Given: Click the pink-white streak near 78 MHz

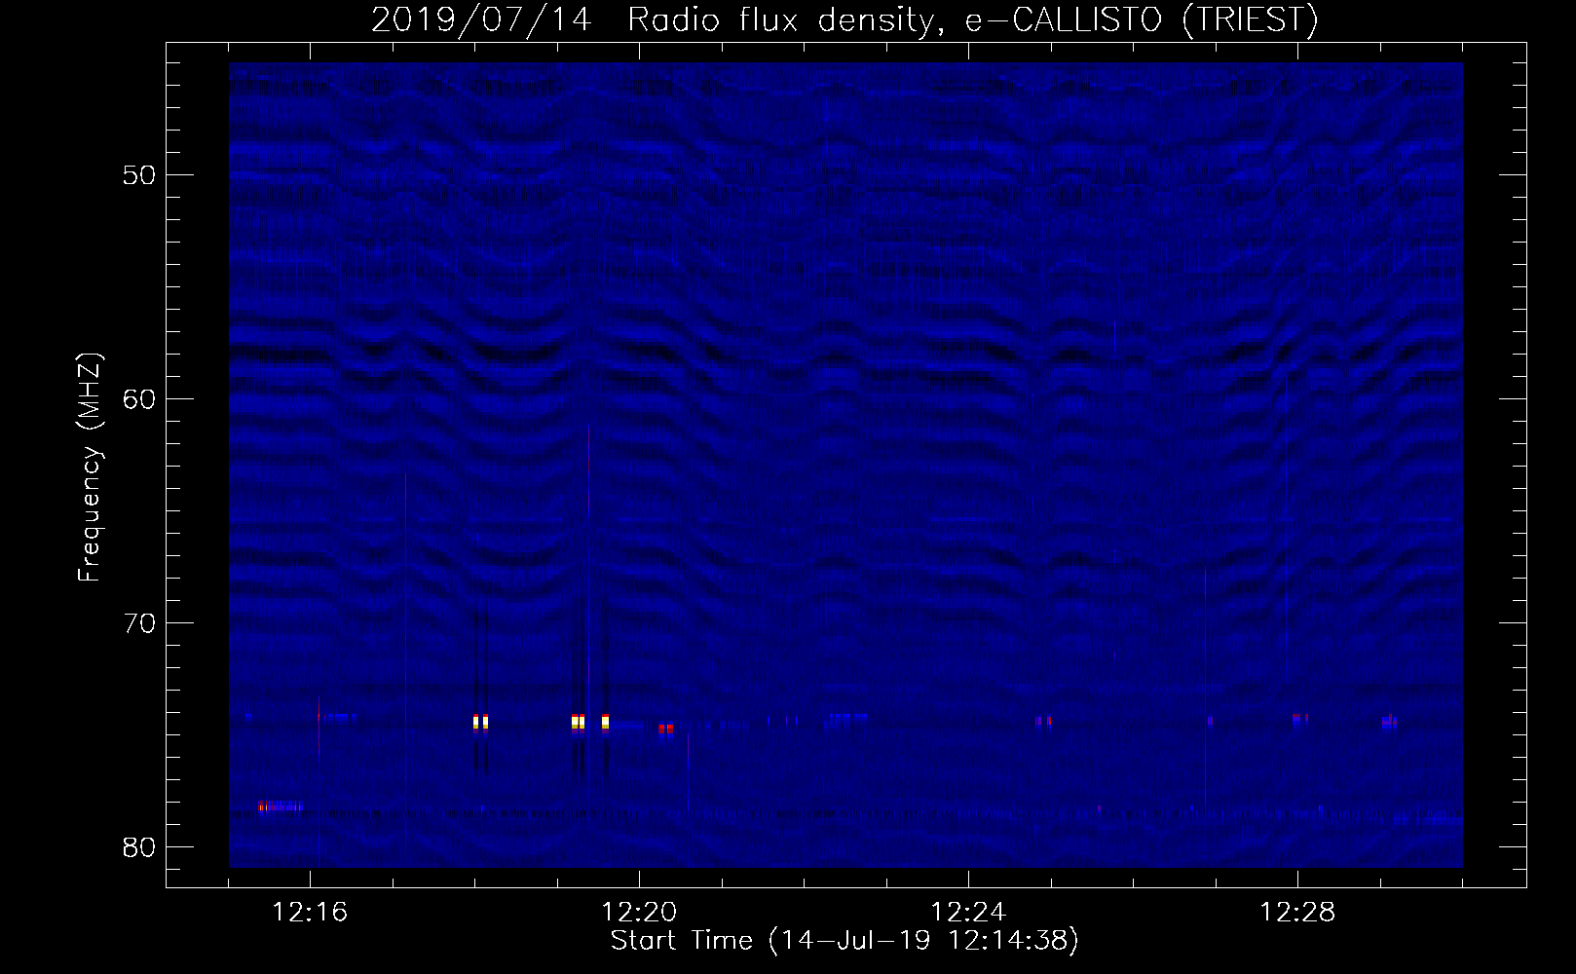Looking at the screenshot, I should [x=281, y=805].
